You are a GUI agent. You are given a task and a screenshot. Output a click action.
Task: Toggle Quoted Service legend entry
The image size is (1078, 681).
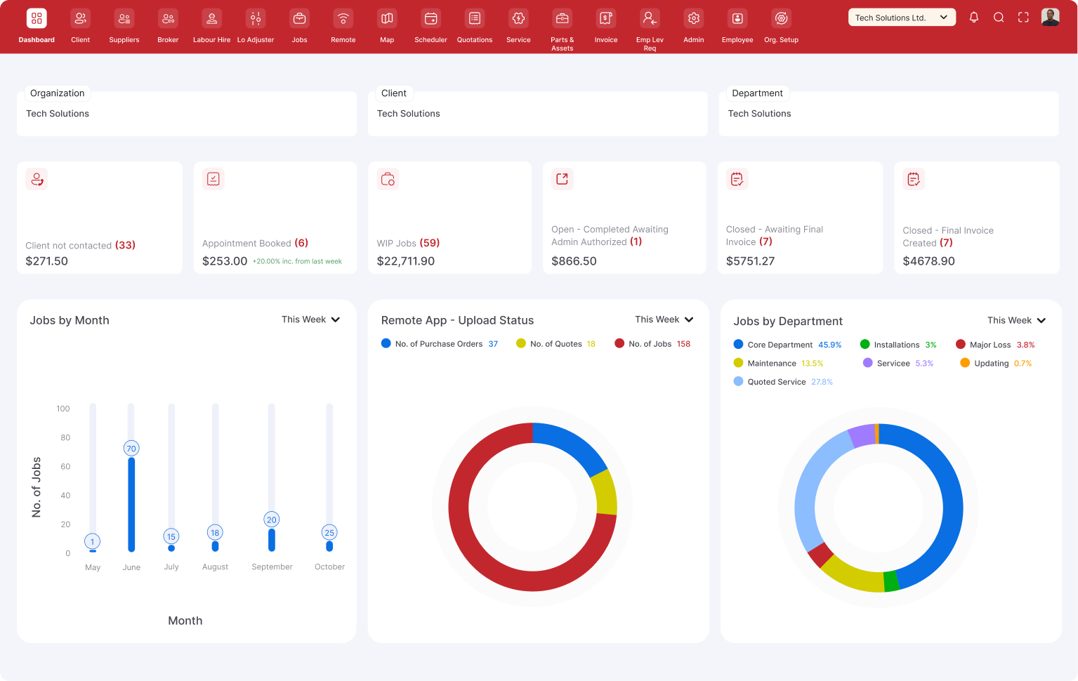pos(776,382)
